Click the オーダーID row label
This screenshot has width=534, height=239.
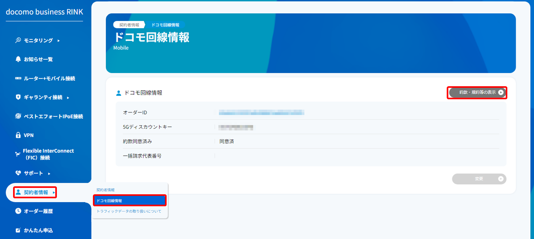[135, 113]
